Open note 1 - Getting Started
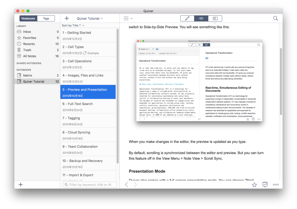The image size is (297, 209). tap(88, 35)
